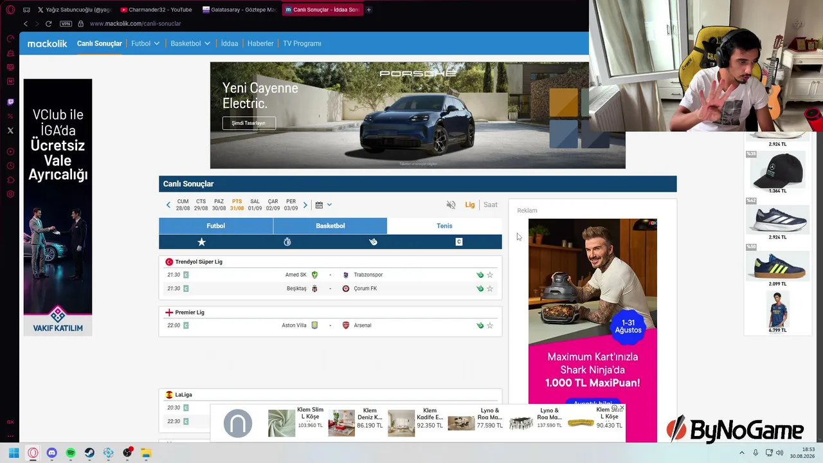The width and height of the screenshot is (823, 463).
Task: Sort matches by Saat
Action: pyautogui.click(x=491, y=205)
